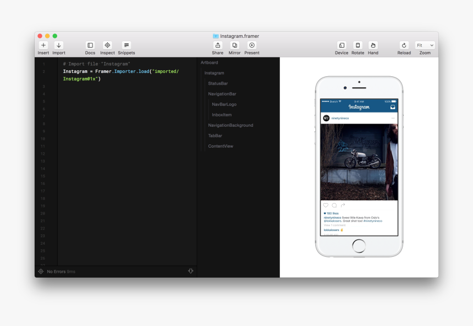The height and width of the screenshot is (326, 473).
Task: Reload the prototype preview
Action: click(x=404, y=46)
